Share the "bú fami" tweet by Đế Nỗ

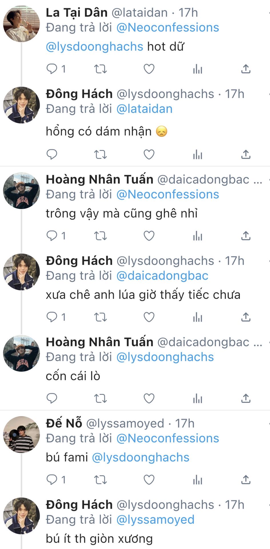click(246, 480)
